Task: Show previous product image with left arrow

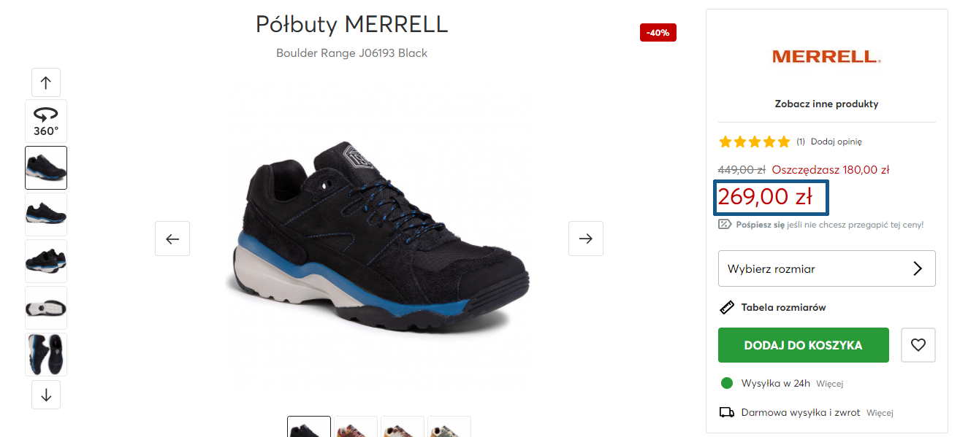Action: tap(172, 239)
